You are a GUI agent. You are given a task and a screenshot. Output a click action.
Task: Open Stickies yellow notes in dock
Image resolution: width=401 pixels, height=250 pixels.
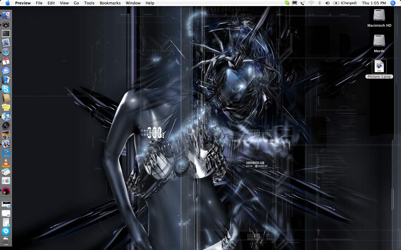[6, 107]
